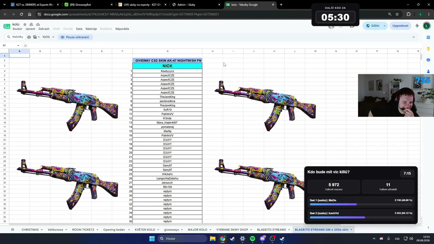Open the Gemini sparkle assistant
This screenshot has width=434, height=244.
pos(417,26)
